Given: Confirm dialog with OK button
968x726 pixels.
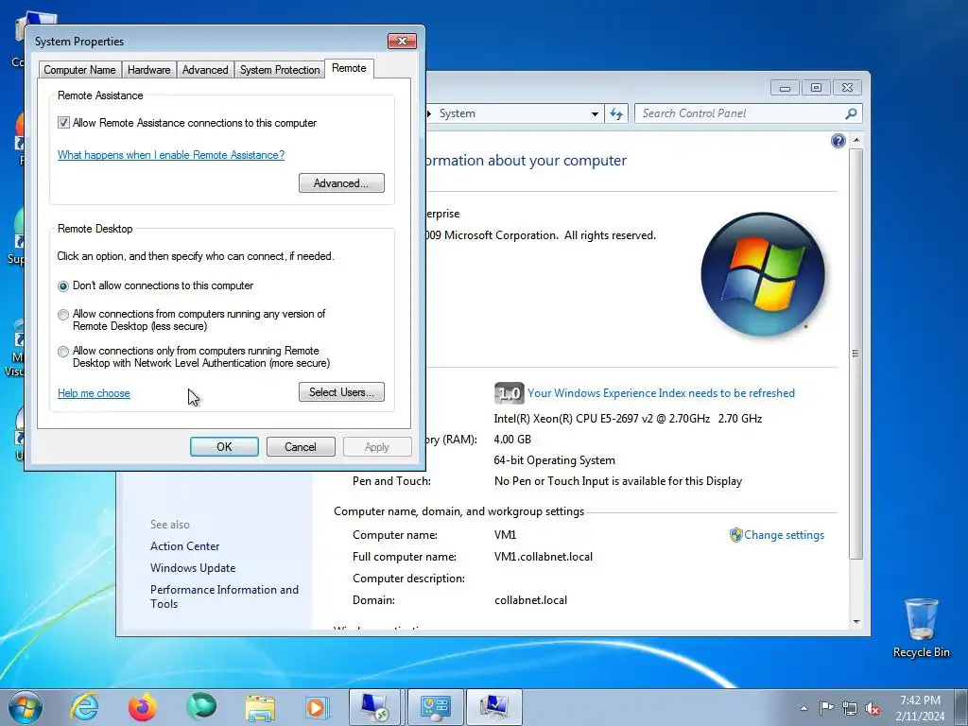Looking at the screenshot, I should [224, 447].
